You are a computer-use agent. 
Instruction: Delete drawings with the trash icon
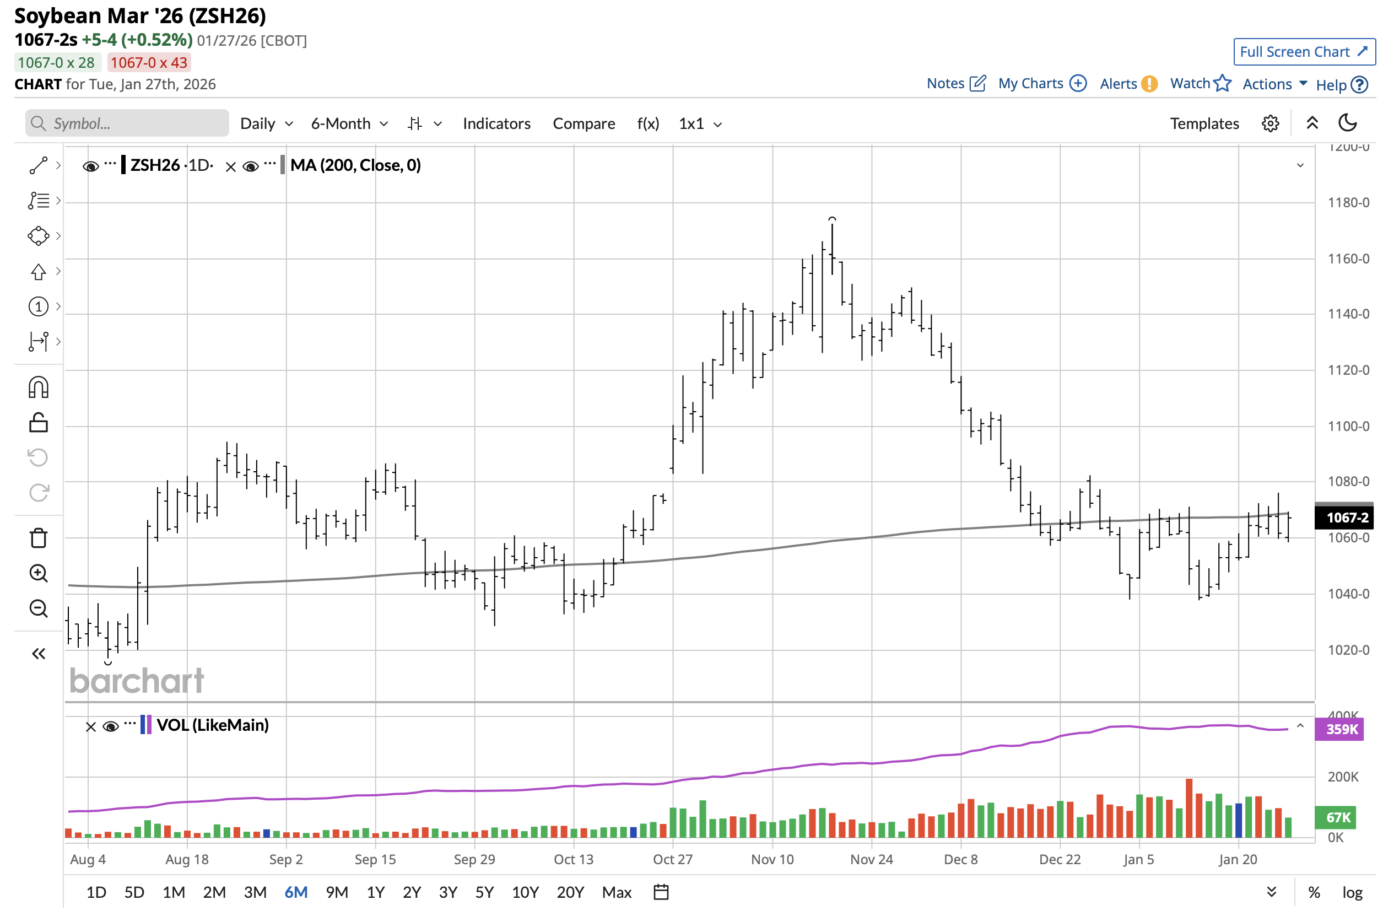point(38,538)
